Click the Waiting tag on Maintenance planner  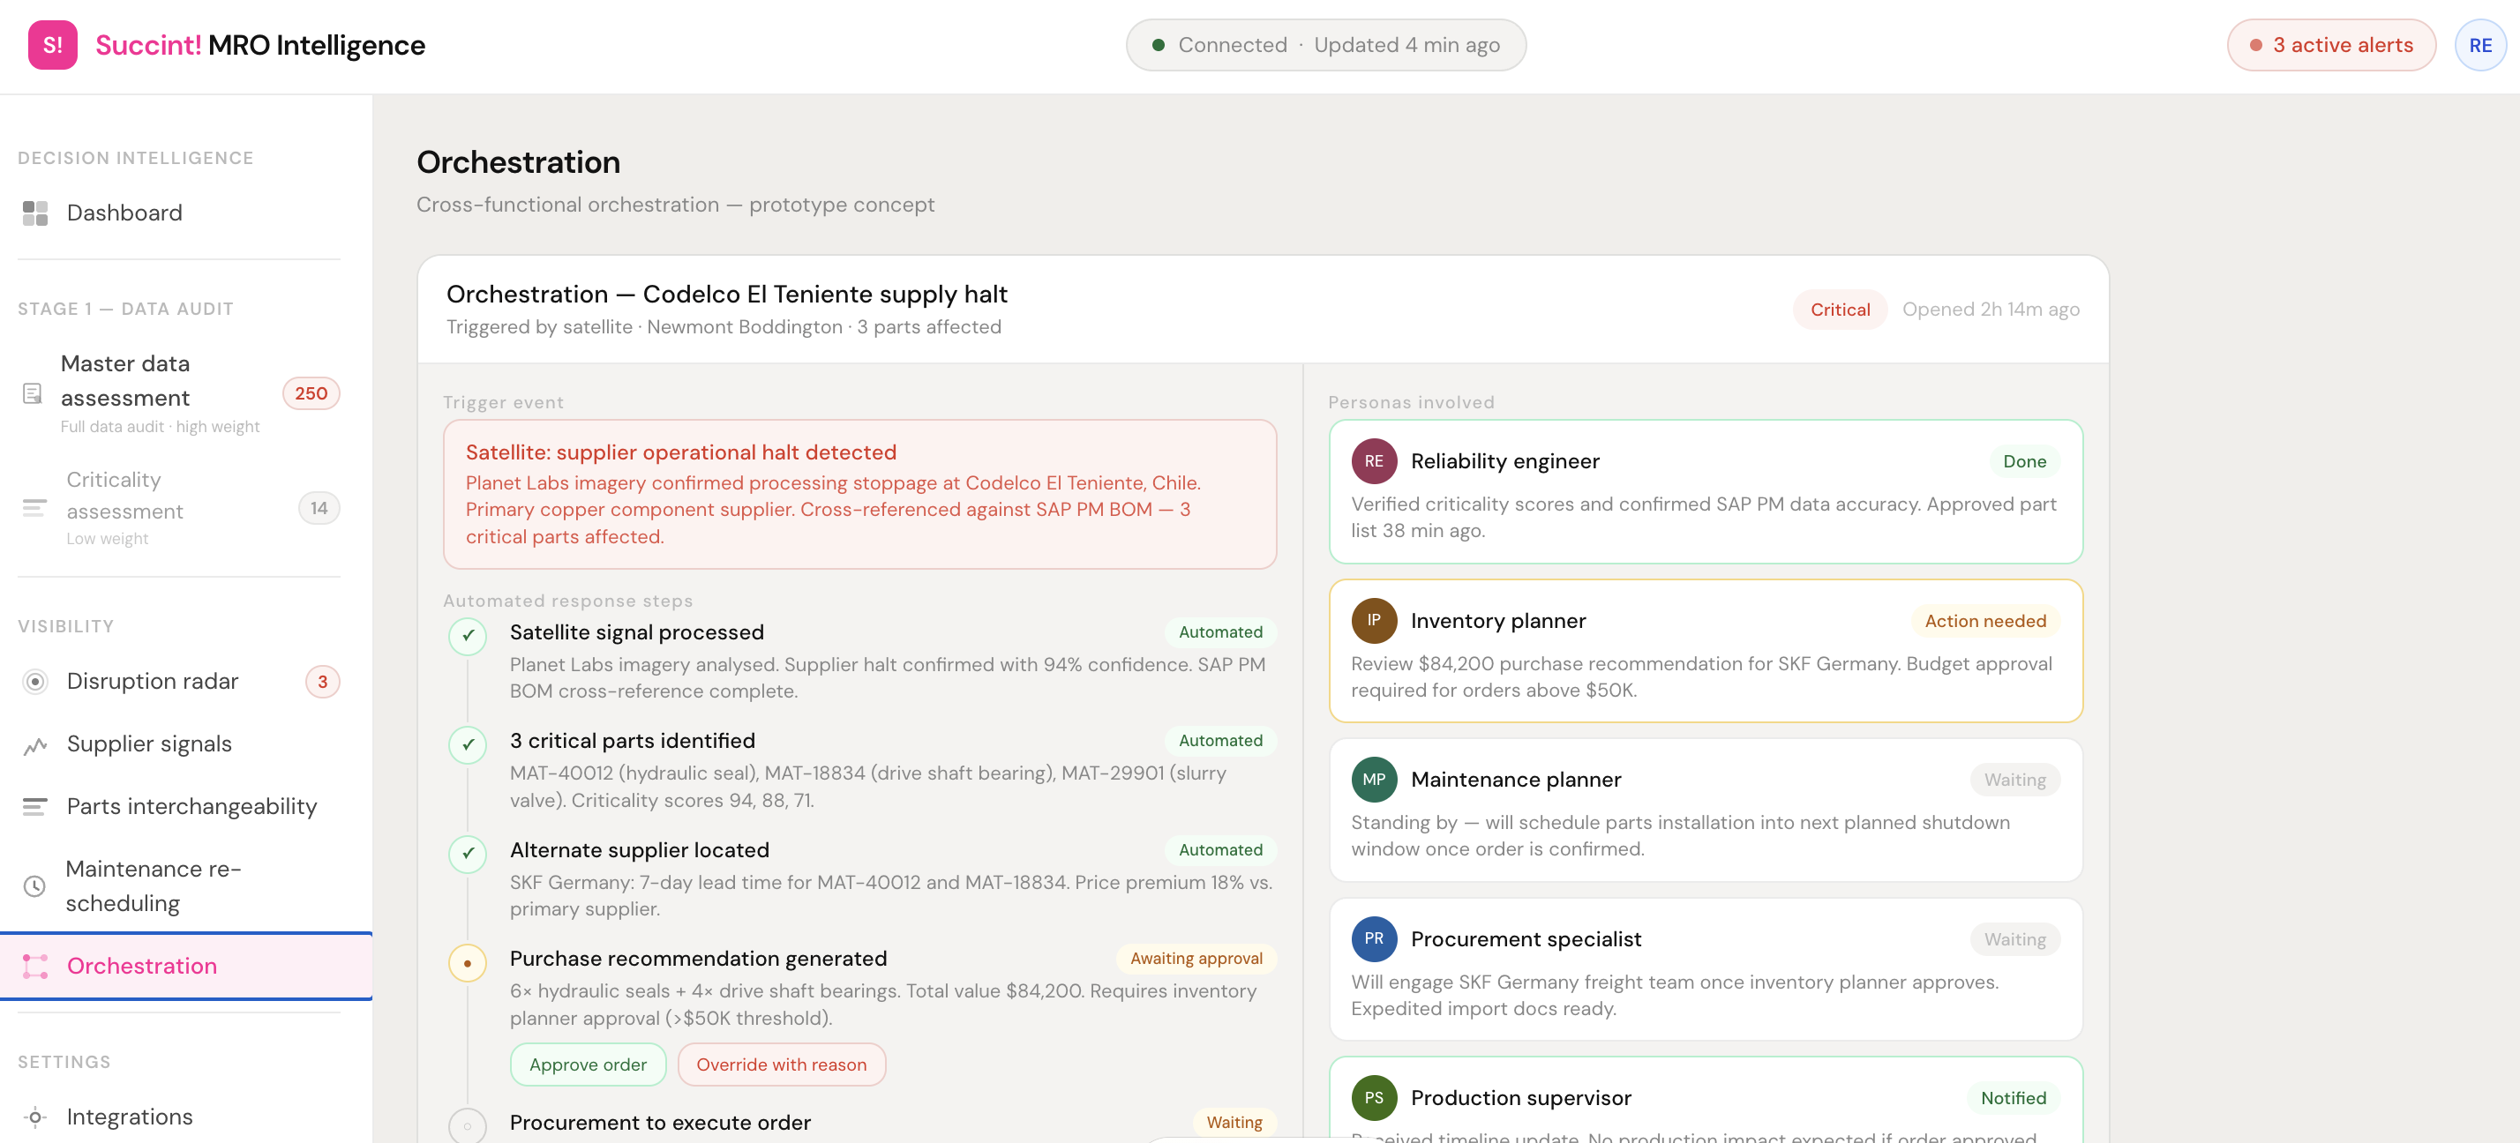point(2014,781)
